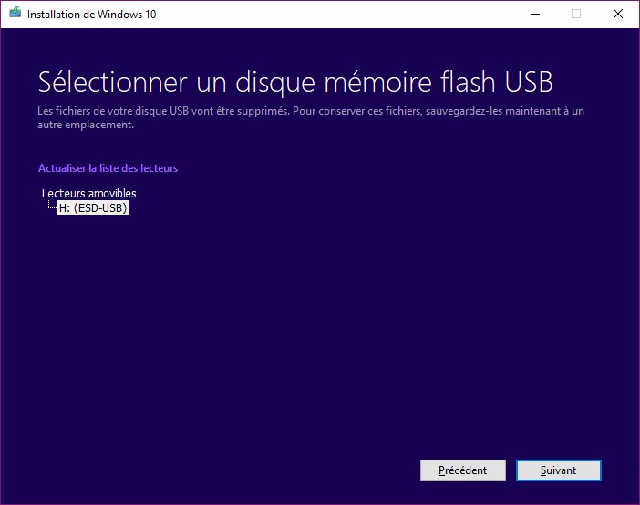
Task: Go back with the Précédent button
Action: click(462, 470)
